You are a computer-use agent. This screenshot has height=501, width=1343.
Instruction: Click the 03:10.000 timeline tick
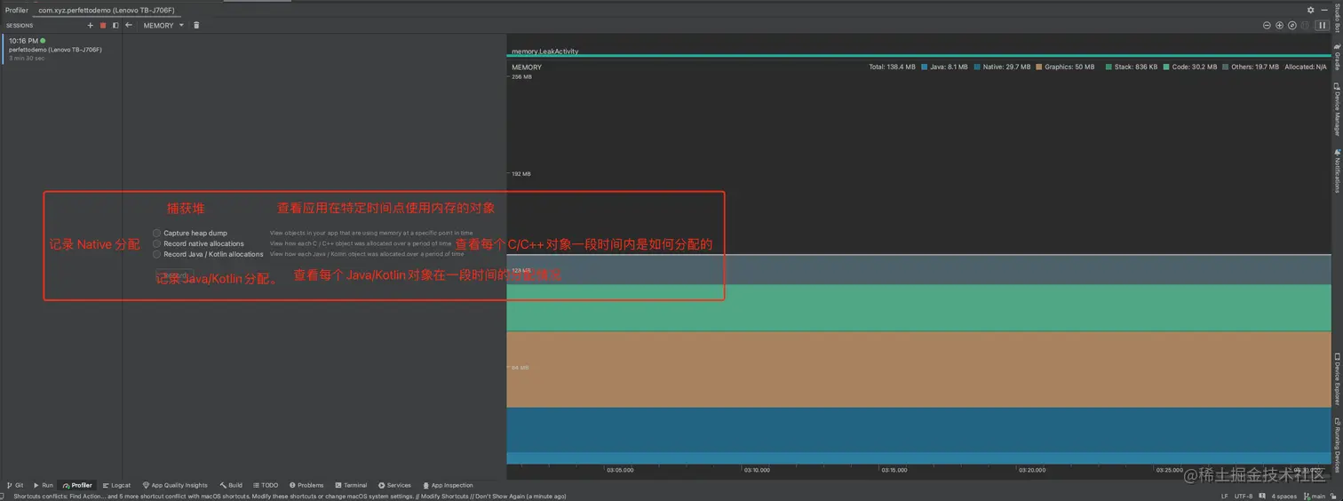pyautogui.click(x=758, y=470)
